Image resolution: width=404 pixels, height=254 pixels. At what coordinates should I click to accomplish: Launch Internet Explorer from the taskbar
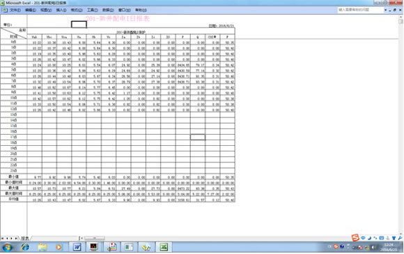coord(25,247)
